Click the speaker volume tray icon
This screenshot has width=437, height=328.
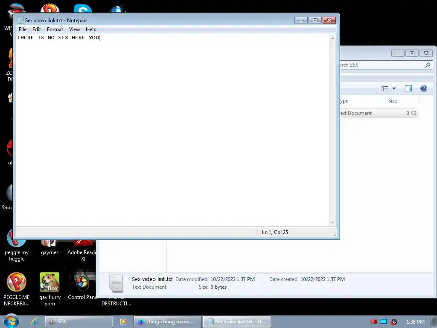coord(394,322)
